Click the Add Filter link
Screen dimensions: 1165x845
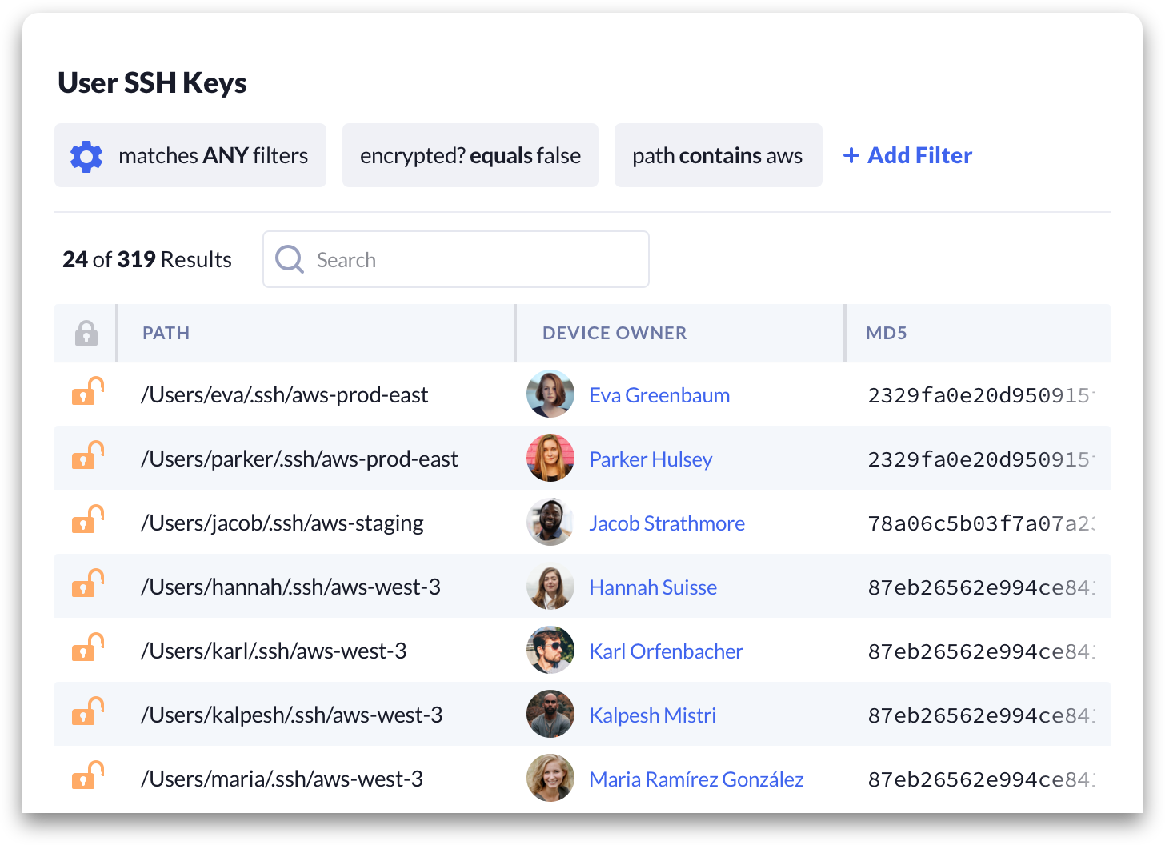click(920, 155)
